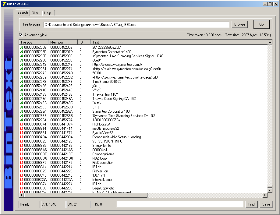Click the green A icon for Thawte Code Signing row
The width and height of the screenshot is (280, 215).
(x=22, y=99)
